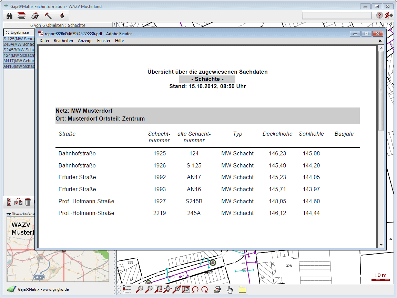Collapse the left panel with arrow
This screenshot has width=397, height=298.
[114, 25]
